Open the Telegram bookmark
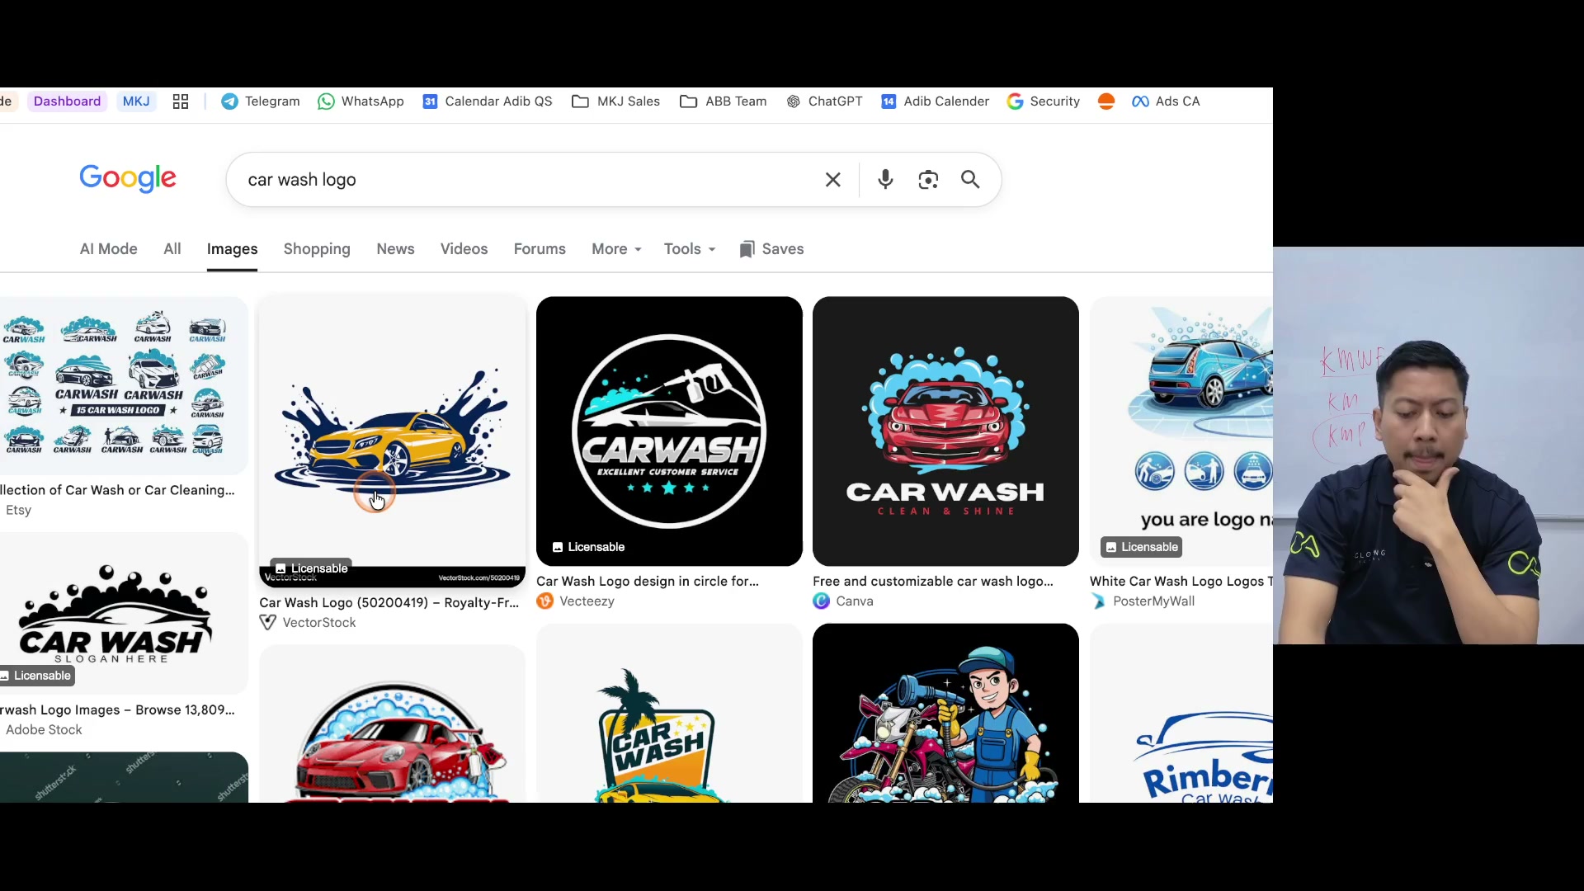 click(261, 101)
